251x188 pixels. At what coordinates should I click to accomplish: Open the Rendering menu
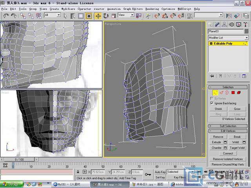pos(152,9)
